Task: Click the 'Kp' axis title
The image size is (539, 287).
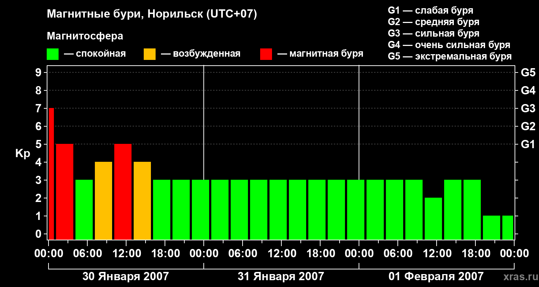Action: click(23, 154)
